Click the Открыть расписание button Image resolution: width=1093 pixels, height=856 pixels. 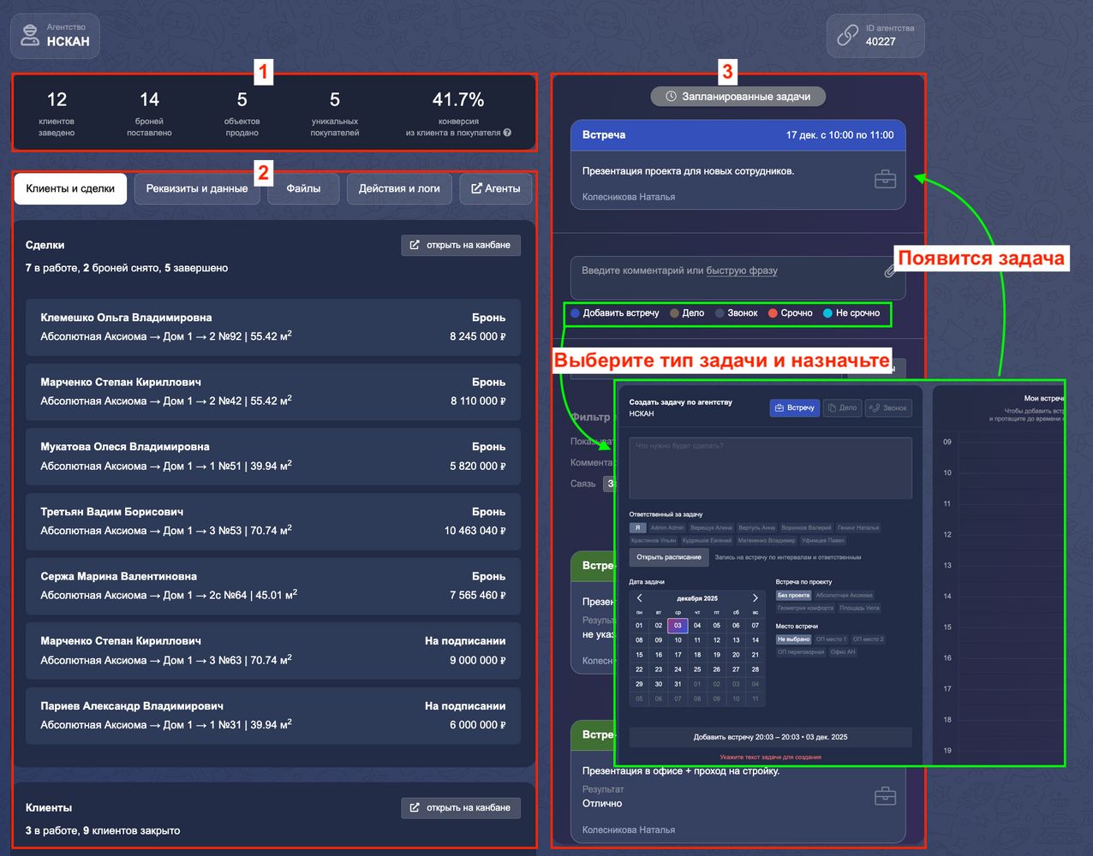coord(669,557)
